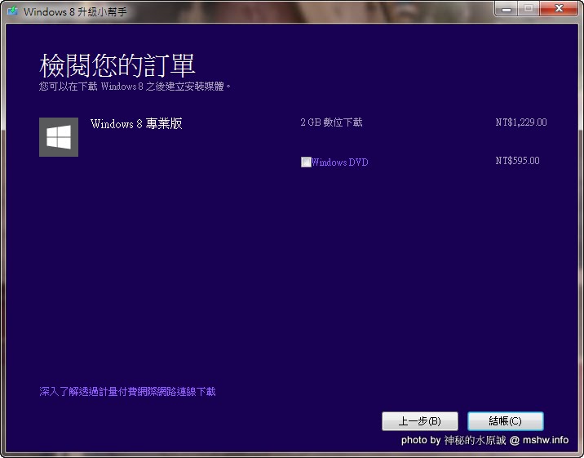
Task: Select the NT$595.00 DVD price
Action: (x=517, y=161)
